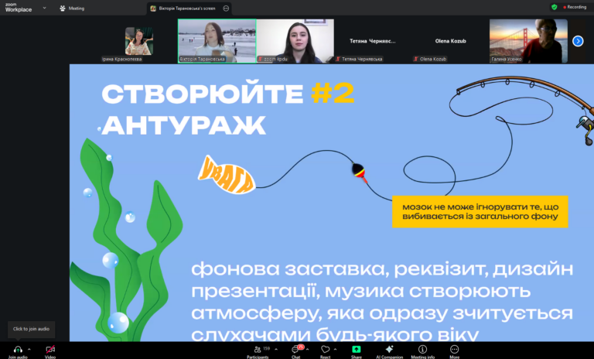Select Галина Усенко video thumbnail

528,41
